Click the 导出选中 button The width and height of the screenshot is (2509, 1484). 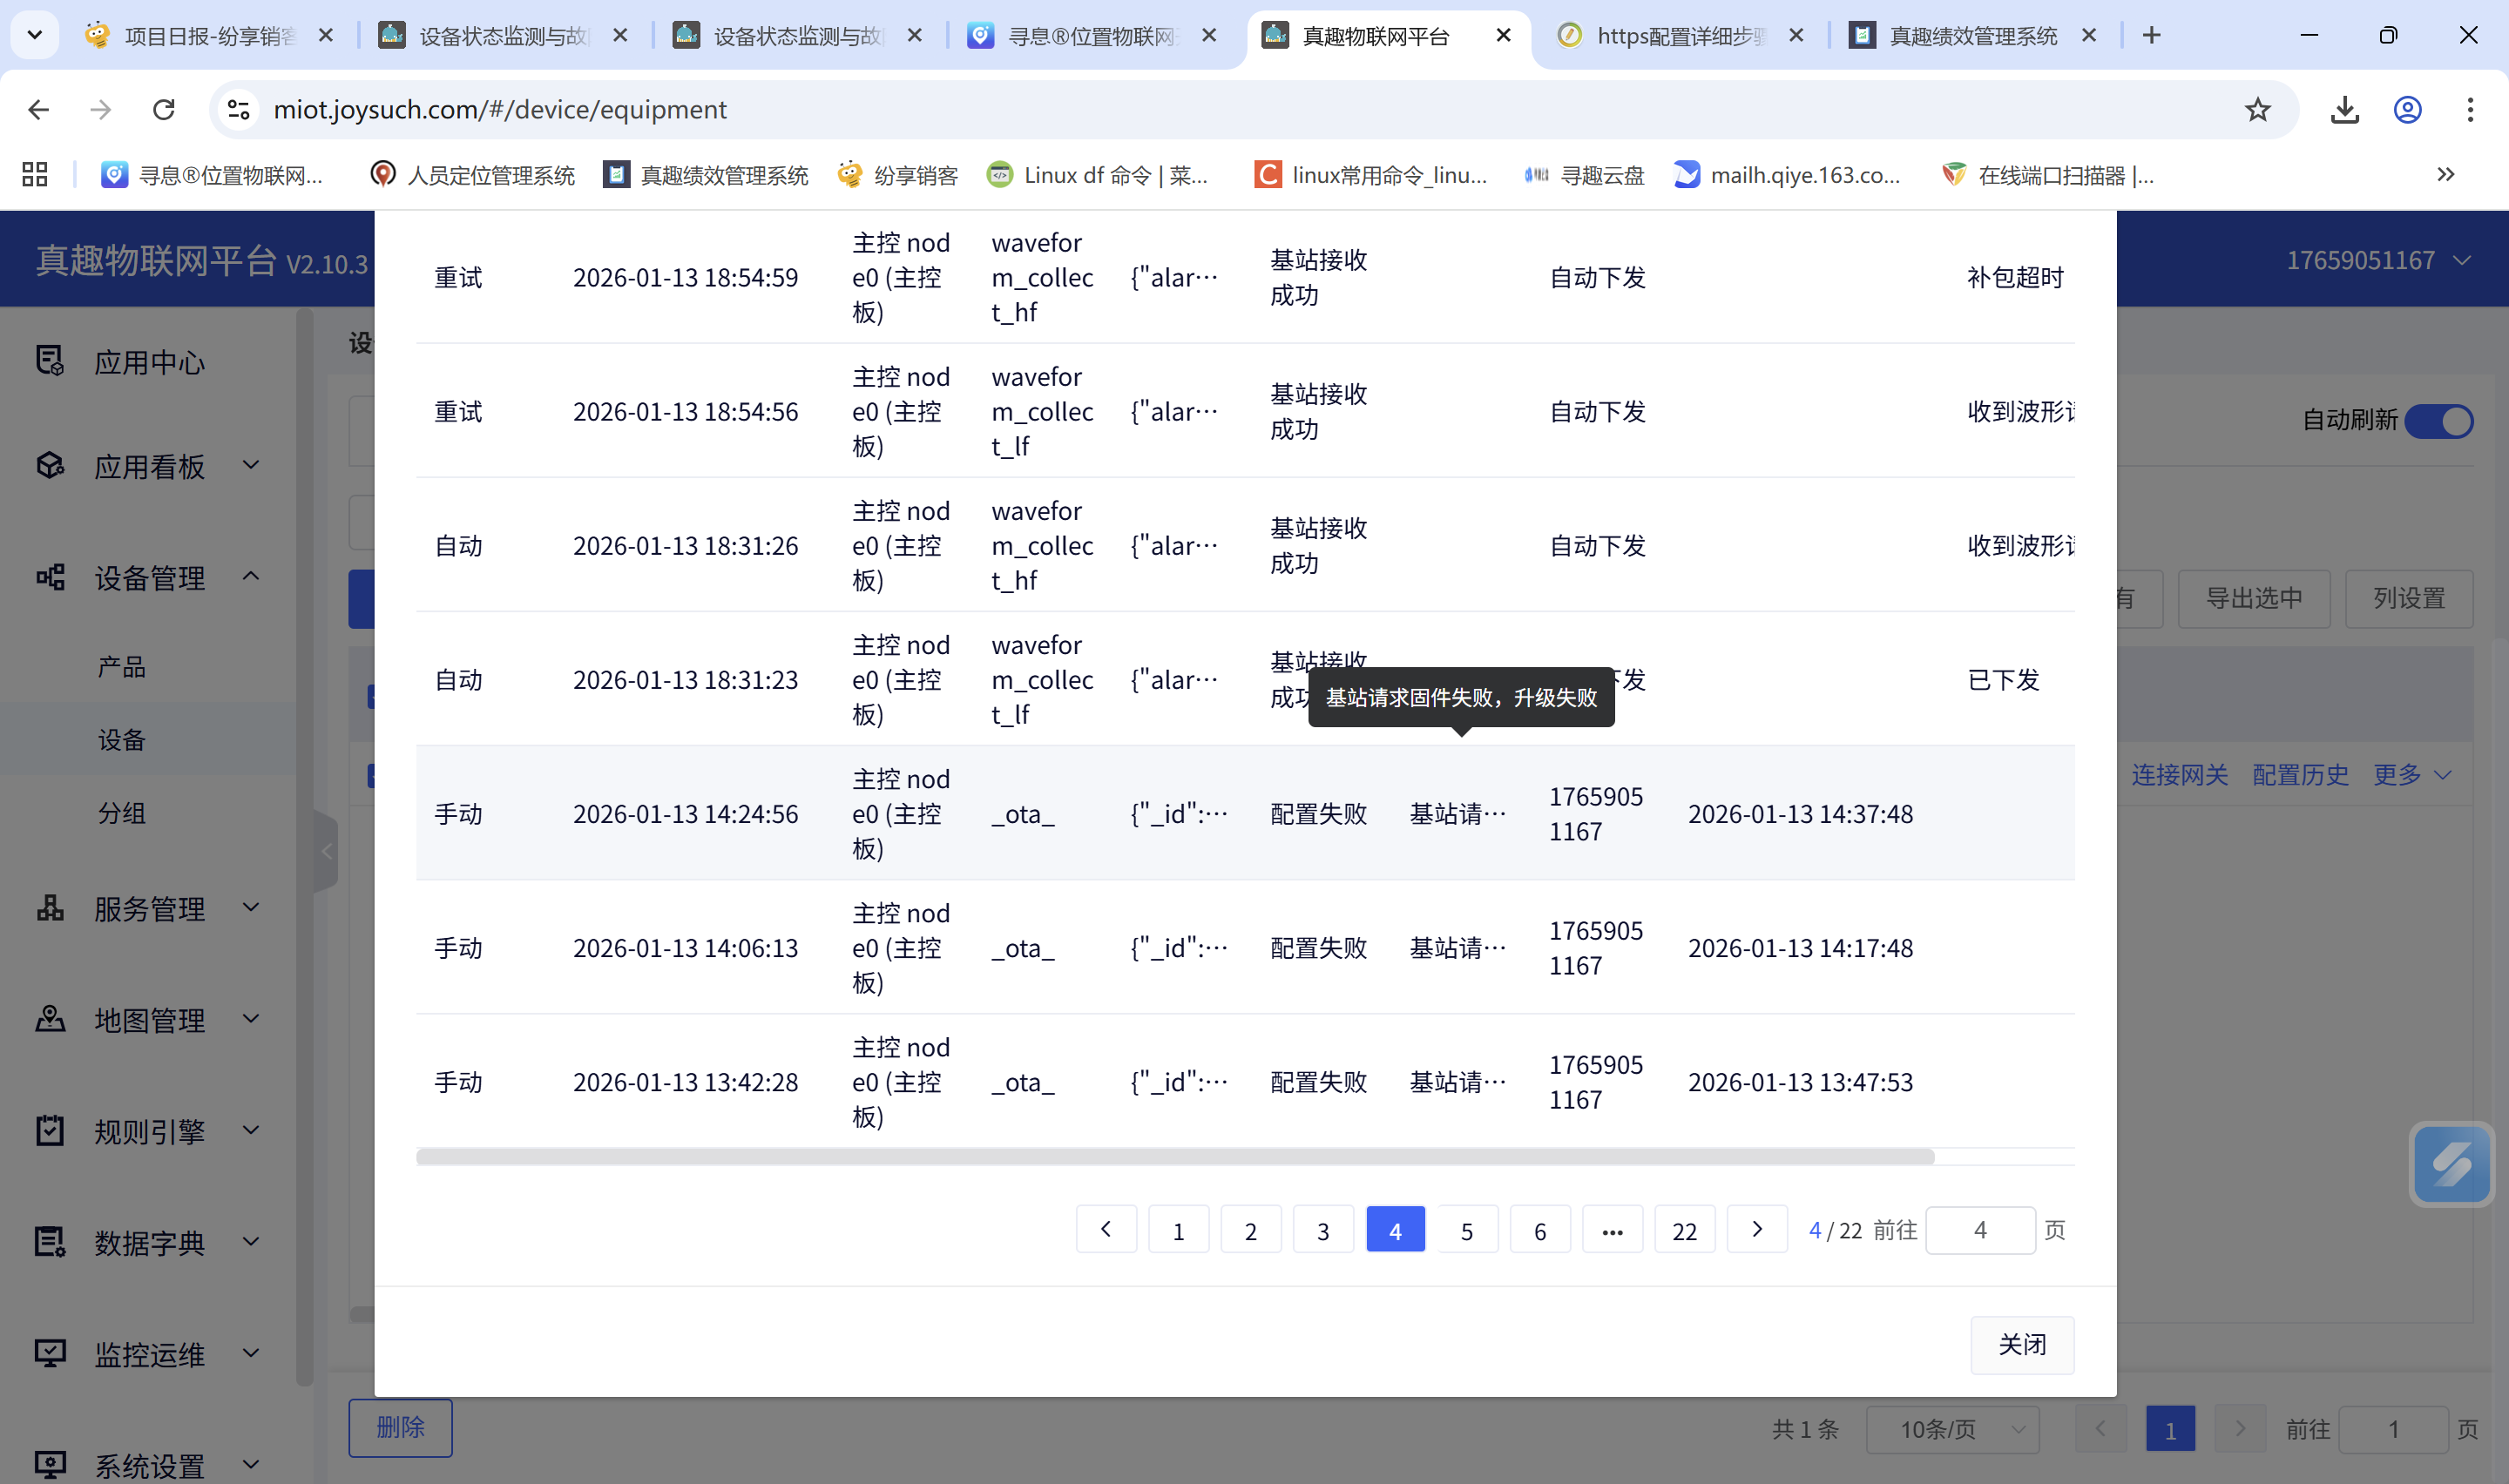(x=2254, y=599)
